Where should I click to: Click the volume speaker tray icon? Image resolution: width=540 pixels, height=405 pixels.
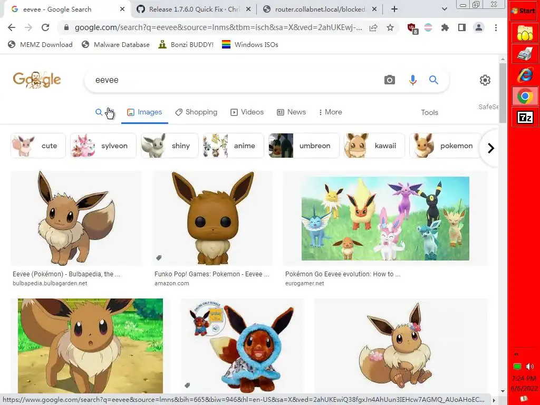point(530,366)
